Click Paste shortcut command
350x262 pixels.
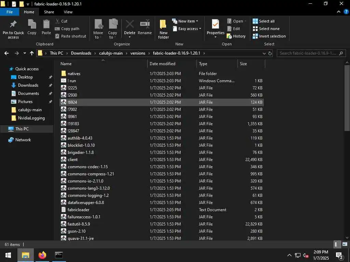[x=70, y=36]
